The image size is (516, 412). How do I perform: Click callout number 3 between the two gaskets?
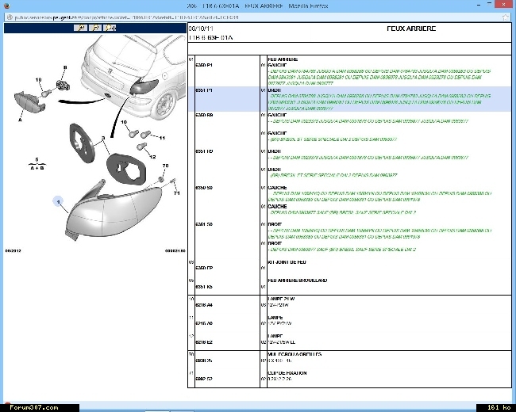coord(103,139)
